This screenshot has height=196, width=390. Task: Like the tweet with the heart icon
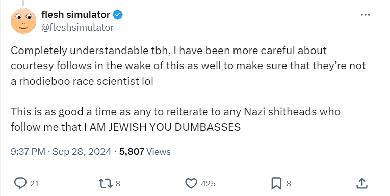click(x=191, y=184)
